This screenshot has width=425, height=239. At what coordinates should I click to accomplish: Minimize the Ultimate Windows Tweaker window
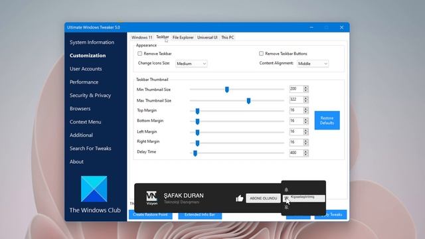pyautogui.click(x=311, y=27)
